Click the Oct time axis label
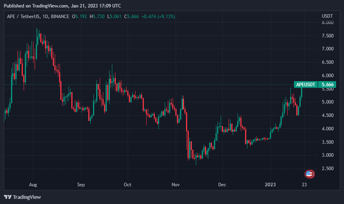Screen dimensions: 344x204 coord(127,185)
